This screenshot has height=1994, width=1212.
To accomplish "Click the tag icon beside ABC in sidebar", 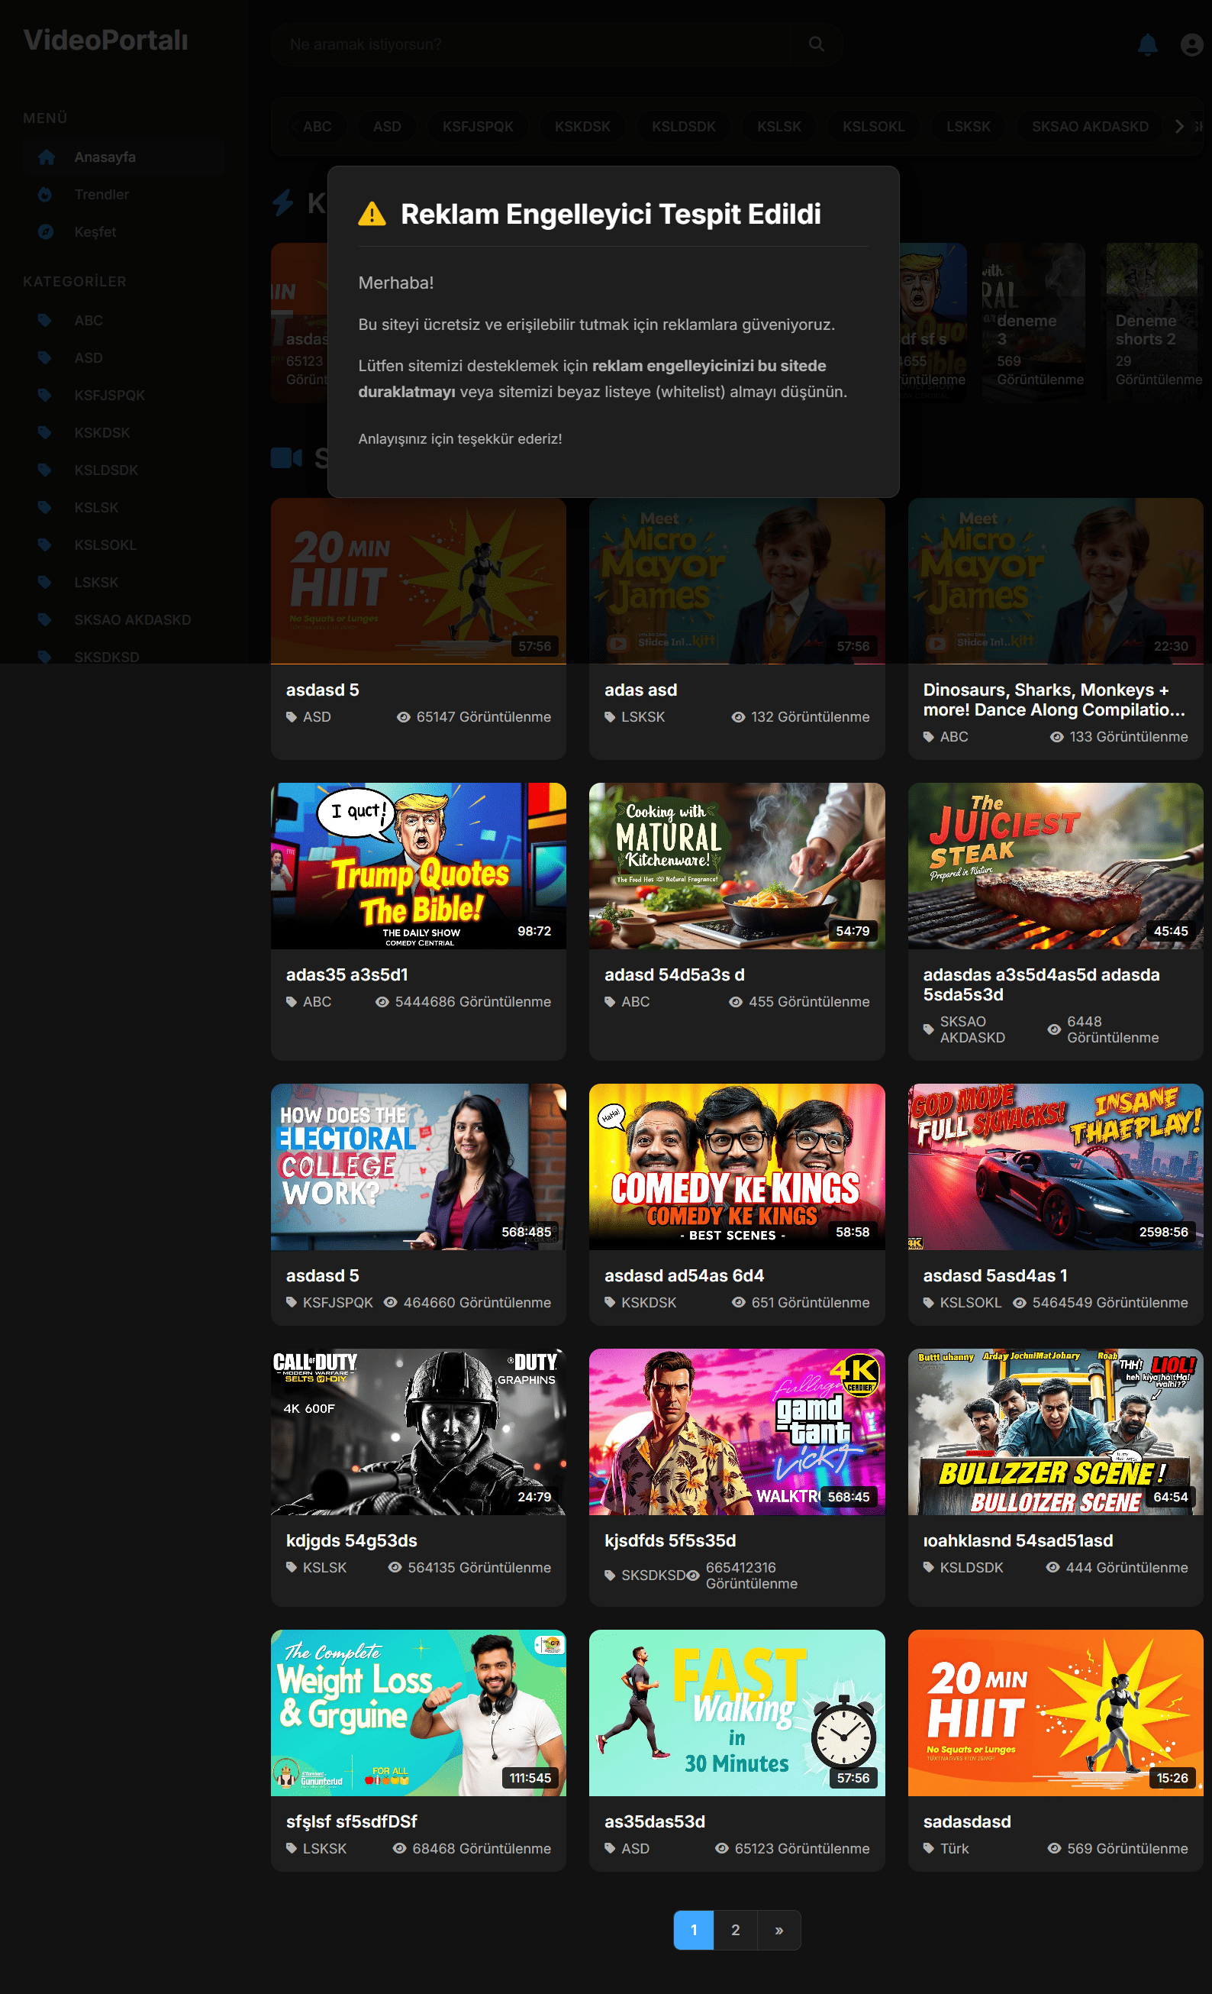I will point(44,321).
